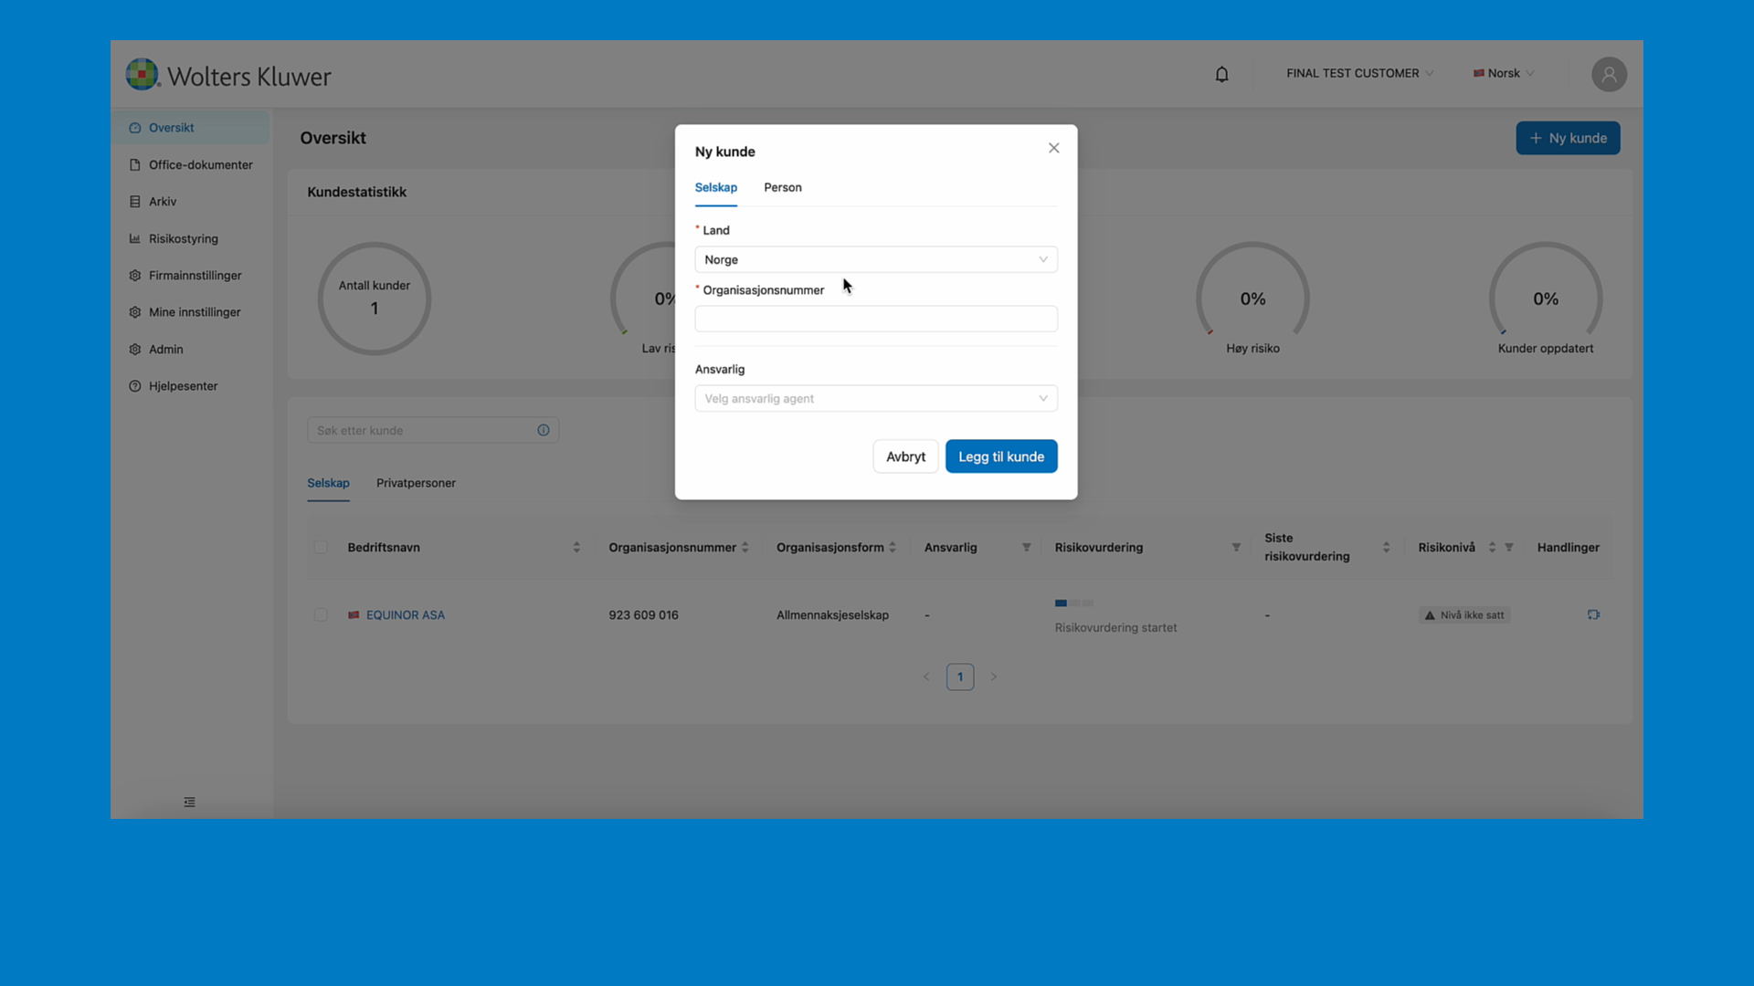Click the Ansvarlig column filter icon
The width and height of the screenshot is (1754, 986).
[1026, 548]
